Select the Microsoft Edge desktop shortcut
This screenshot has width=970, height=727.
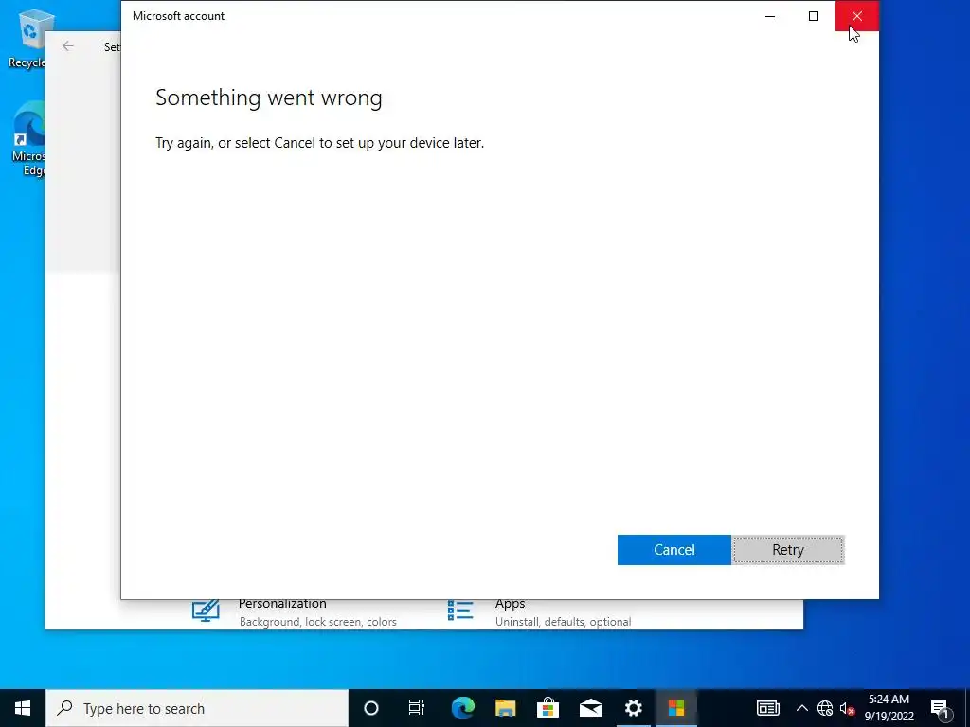click(x=28, y=139)
